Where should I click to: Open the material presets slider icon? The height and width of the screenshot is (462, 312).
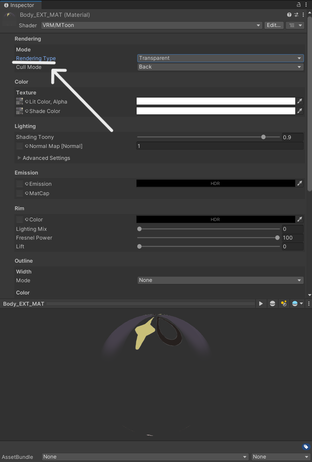296,15
